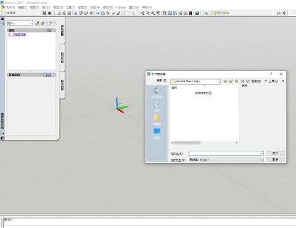Click the Open file icon in the main toolbar
Image resolution: width=296 pixels, height=228 pixels.
tap(64, 13)
